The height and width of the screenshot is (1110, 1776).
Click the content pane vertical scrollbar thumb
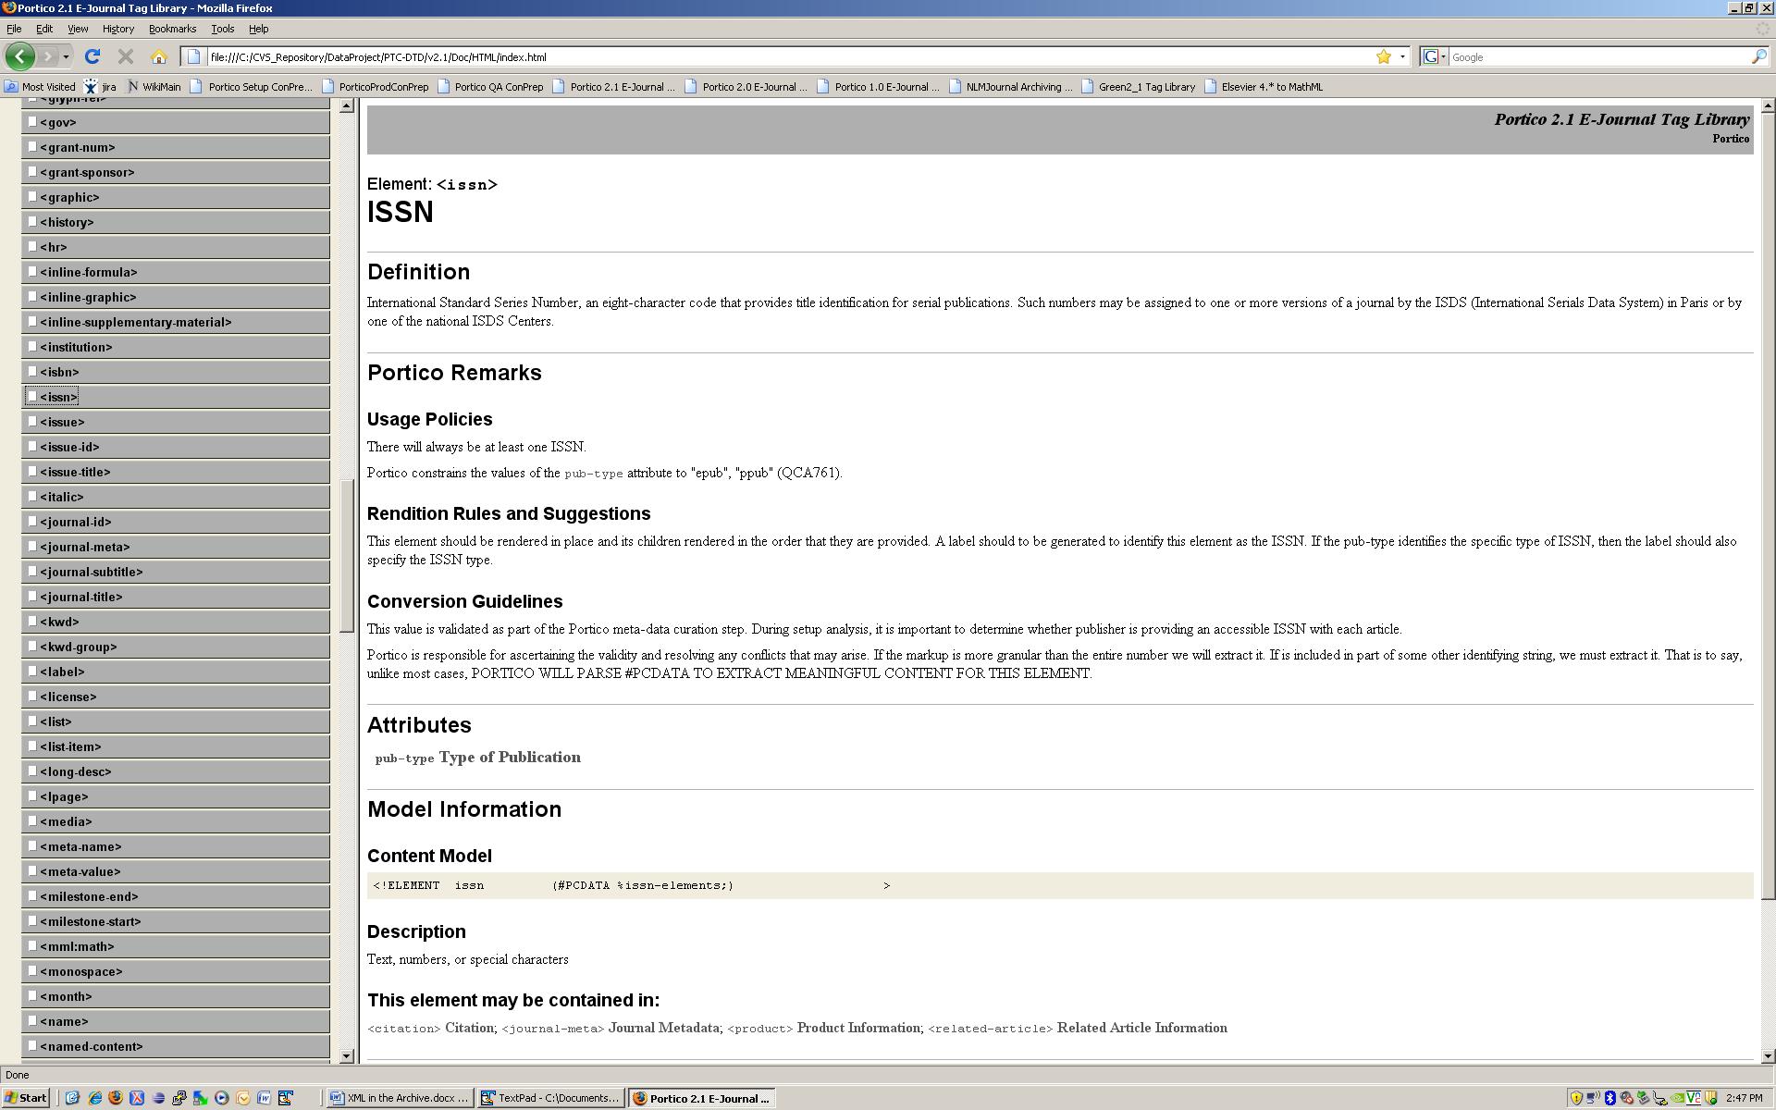pos(1768,504)
